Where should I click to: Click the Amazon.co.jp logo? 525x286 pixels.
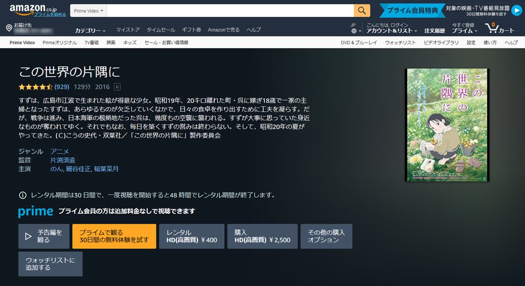pos(30,9)
